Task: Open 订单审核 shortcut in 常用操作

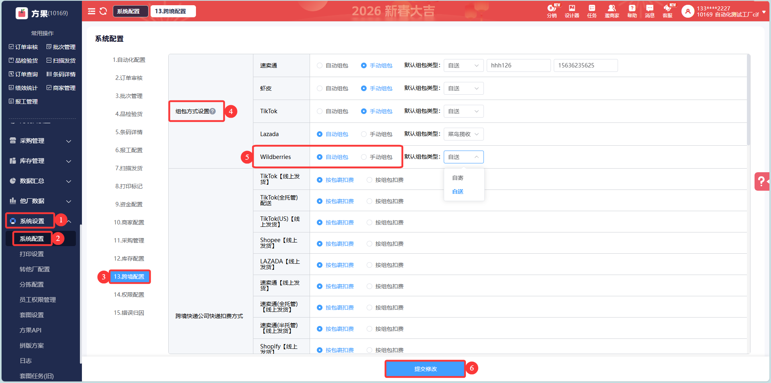Action: click(x=23, y=47)
